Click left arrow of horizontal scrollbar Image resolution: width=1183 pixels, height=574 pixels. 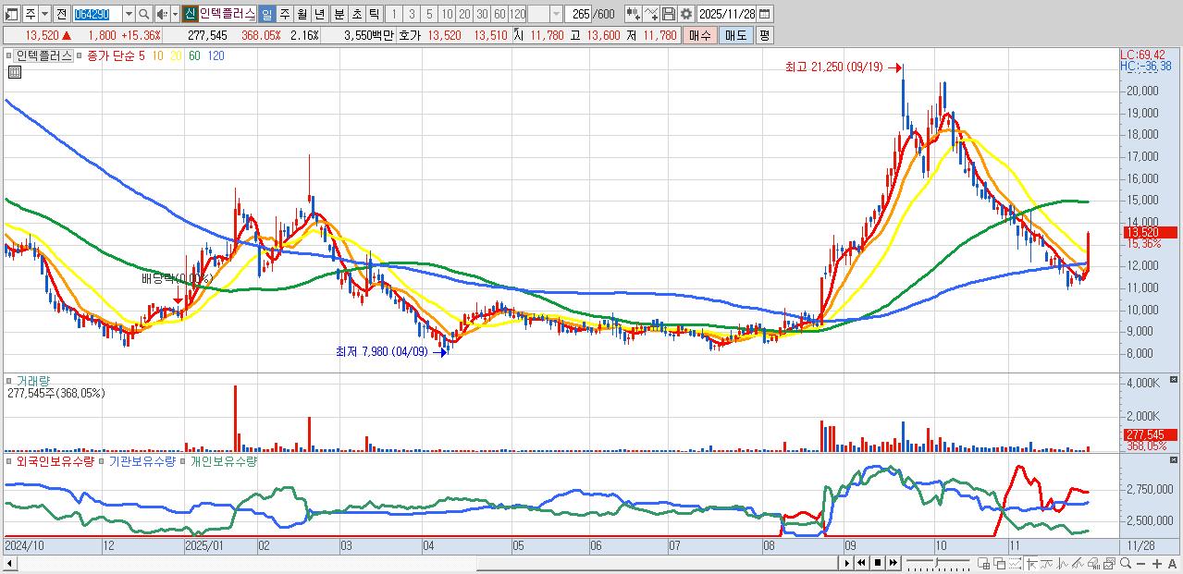coord(8,563)
